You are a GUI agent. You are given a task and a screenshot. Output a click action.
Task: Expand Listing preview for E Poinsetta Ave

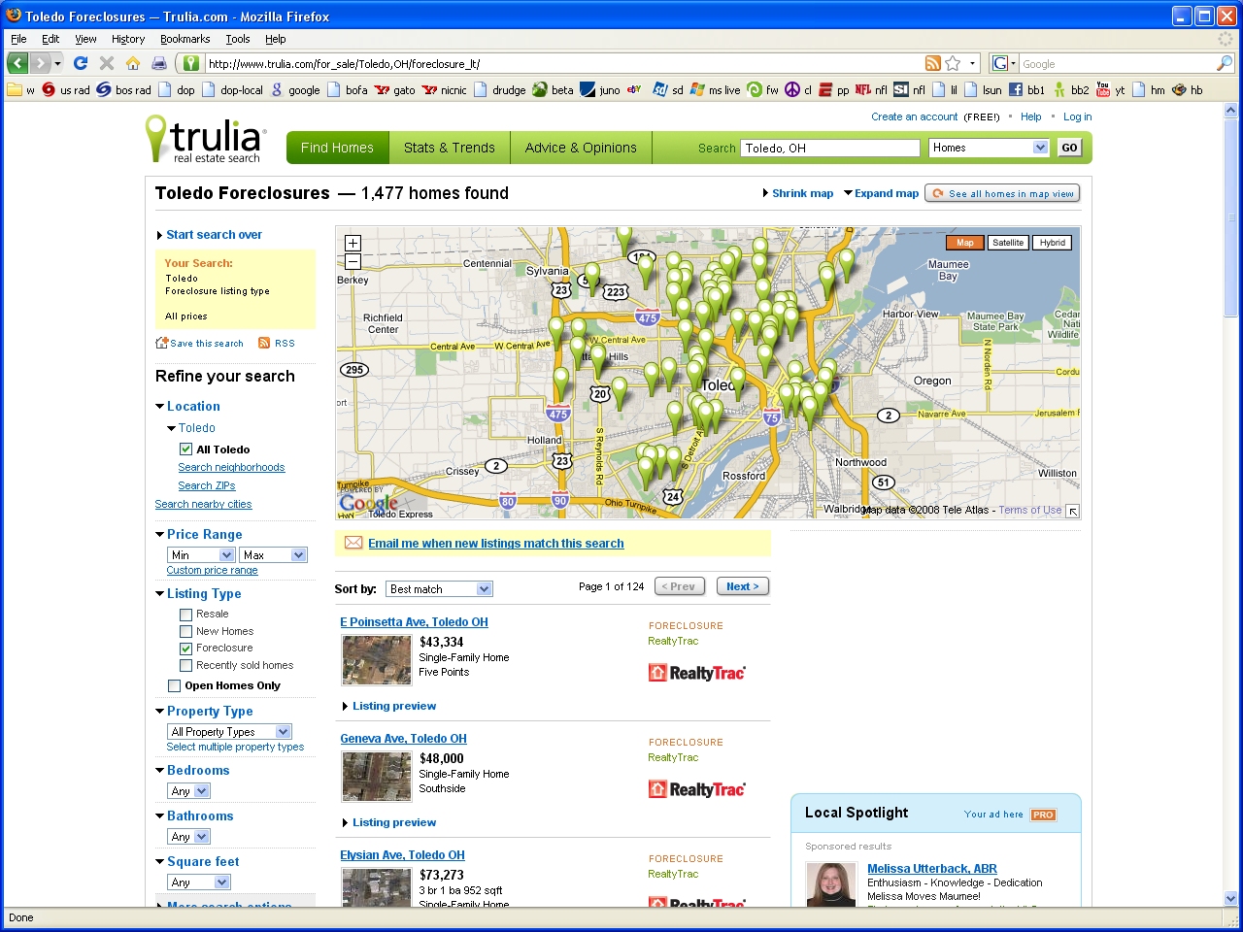389,706
